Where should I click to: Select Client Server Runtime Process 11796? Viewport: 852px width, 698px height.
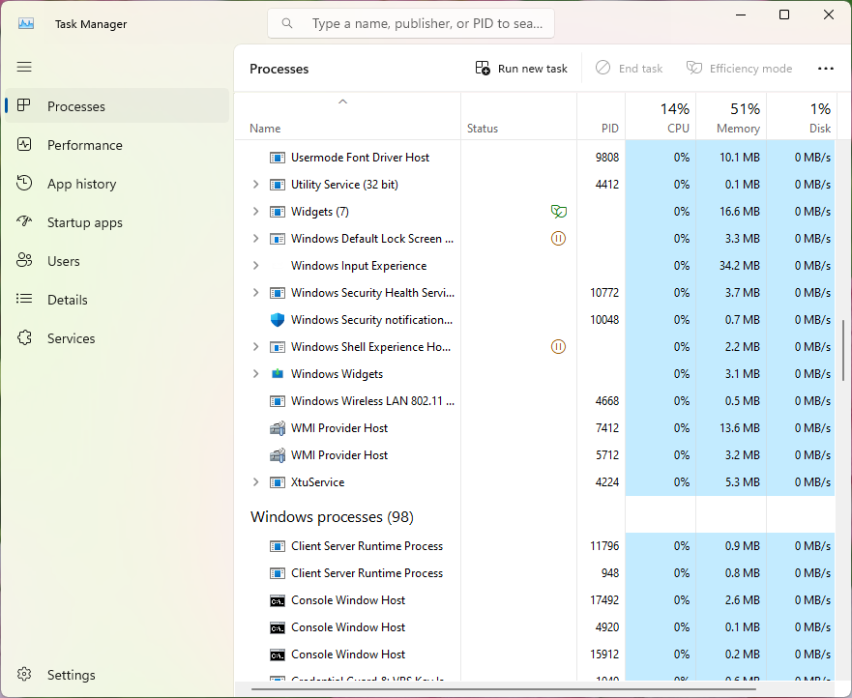pos(536,546)
